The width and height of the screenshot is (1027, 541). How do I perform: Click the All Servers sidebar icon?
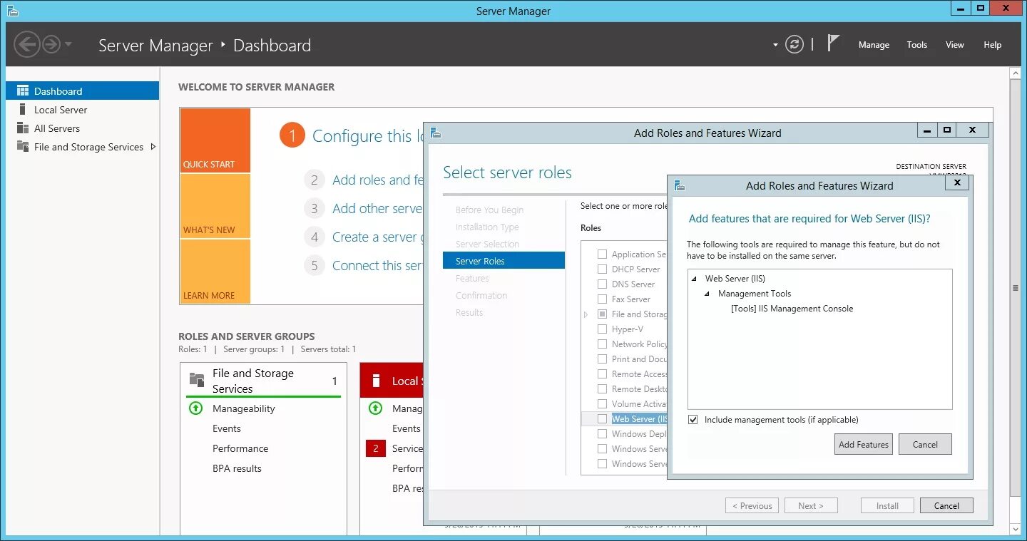23,128
